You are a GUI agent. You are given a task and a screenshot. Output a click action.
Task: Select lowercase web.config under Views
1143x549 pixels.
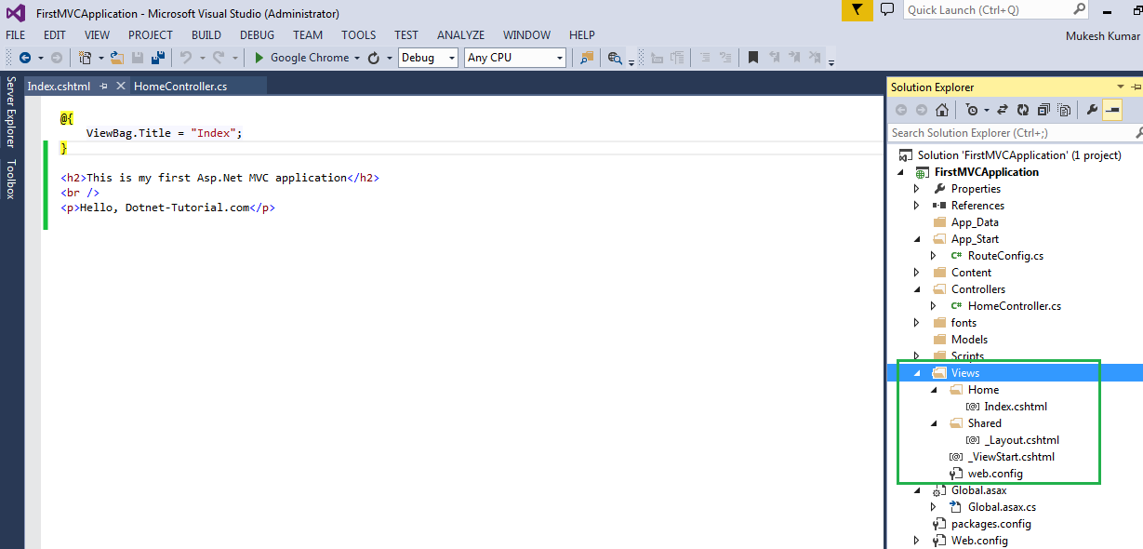point(995,474)
